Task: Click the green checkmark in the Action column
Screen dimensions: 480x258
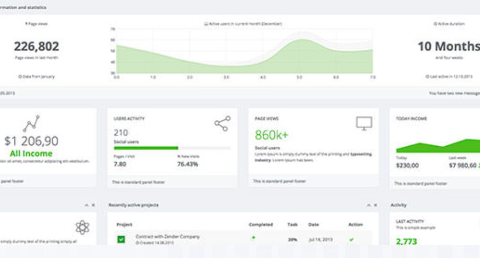Action: pos(352,239)
